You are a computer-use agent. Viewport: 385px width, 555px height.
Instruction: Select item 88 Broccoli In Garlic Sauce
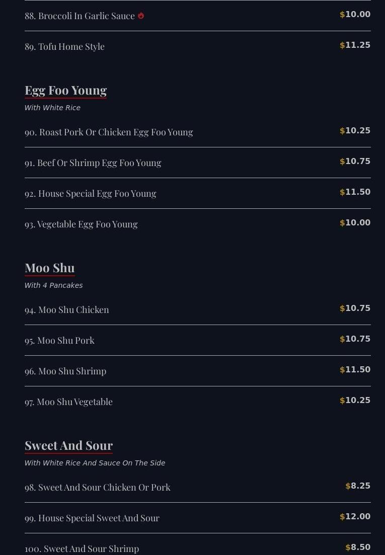click(x=80, y=16)
